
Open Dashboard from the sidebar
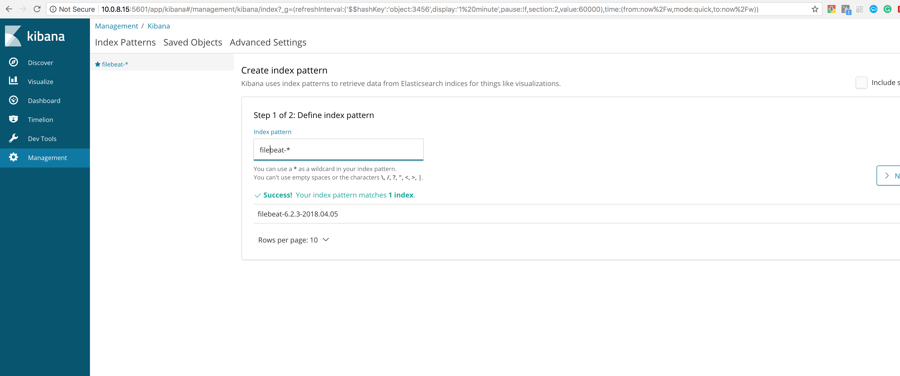[x=44, y=100]
